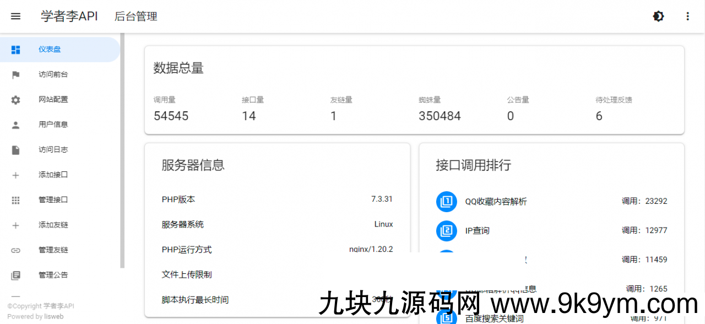
Task: Click the grid icon for 管理接口
Action: [15, 200]
